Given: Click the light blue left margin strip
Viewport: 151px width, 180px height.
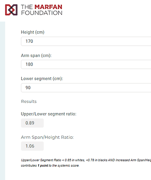Looking at the screenshot, I should point(3,101).
